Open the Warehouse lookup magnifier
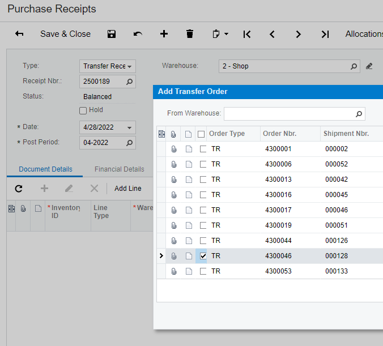This screenshot has height=346, width=383. pos(354,66)
